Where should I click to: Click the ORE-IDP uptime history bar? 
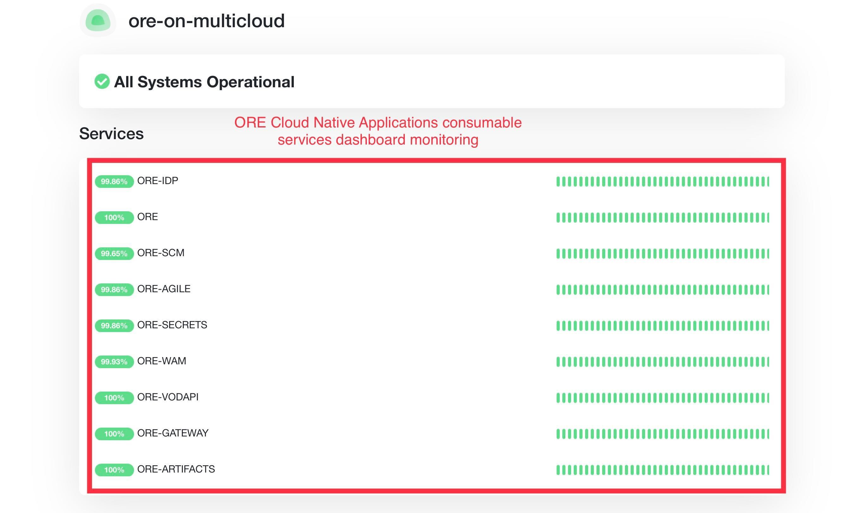click(663, 182)
